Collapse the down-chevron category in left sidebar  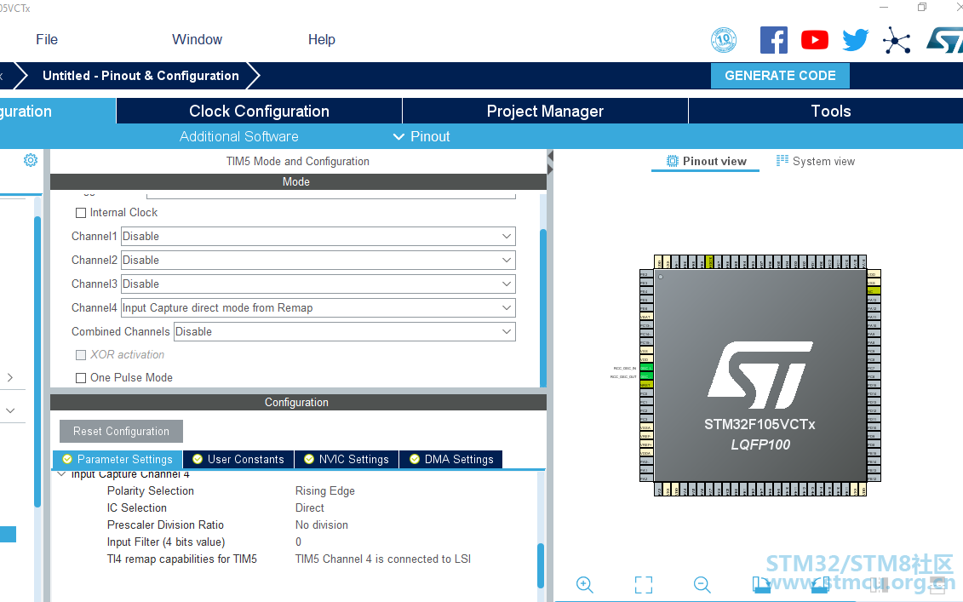[x=10, y=410]
